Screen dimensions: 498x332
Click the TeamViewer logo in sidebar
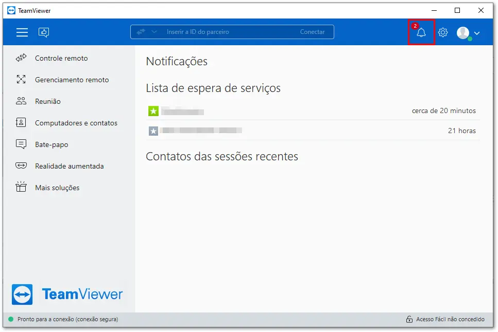(x=67, y=294)
